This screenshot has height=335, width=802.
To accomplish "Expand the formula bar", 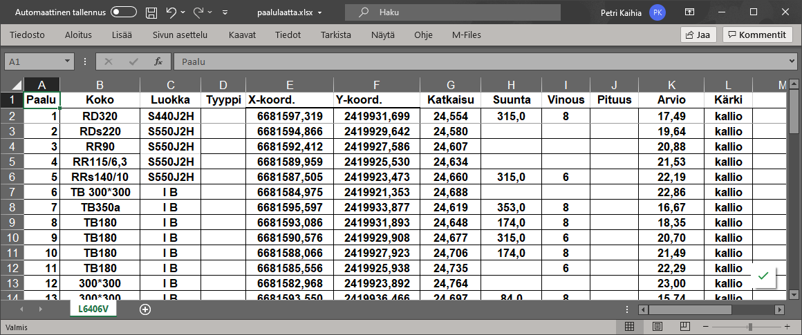I will pyautogui.click(x=792, y=61).
